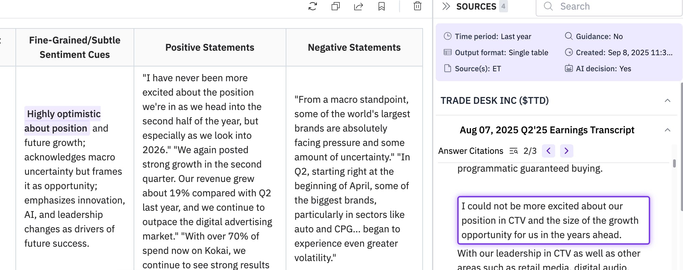Click the trash delete icon
Image resolution: width=683 pixels, height=270 pixels.
coord(417,6)
